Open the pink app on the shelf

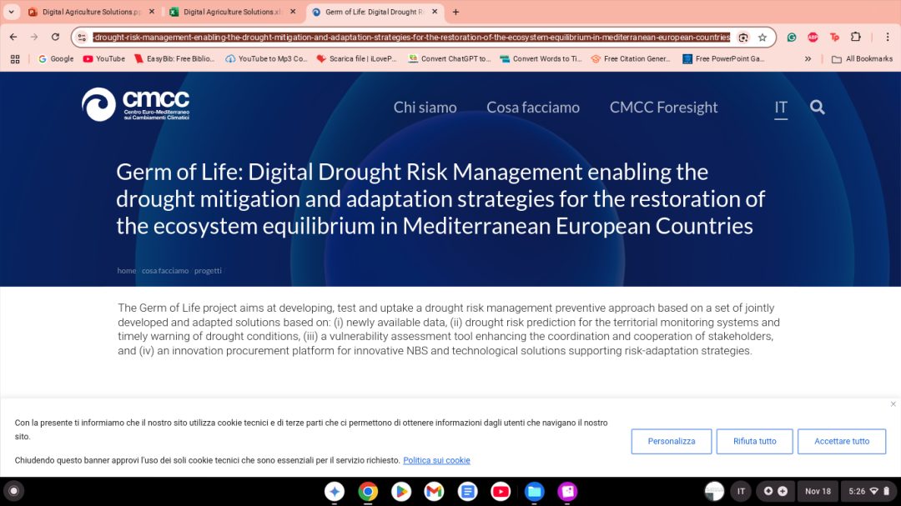(x=567, y=491)
